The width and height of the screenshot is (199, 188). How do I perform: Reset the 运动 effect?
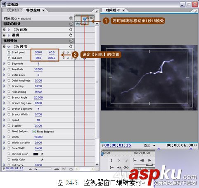pos(71,29)
